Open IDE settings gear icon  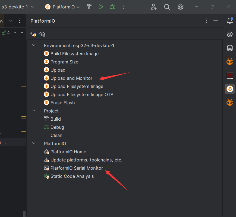tap(180, 7)
